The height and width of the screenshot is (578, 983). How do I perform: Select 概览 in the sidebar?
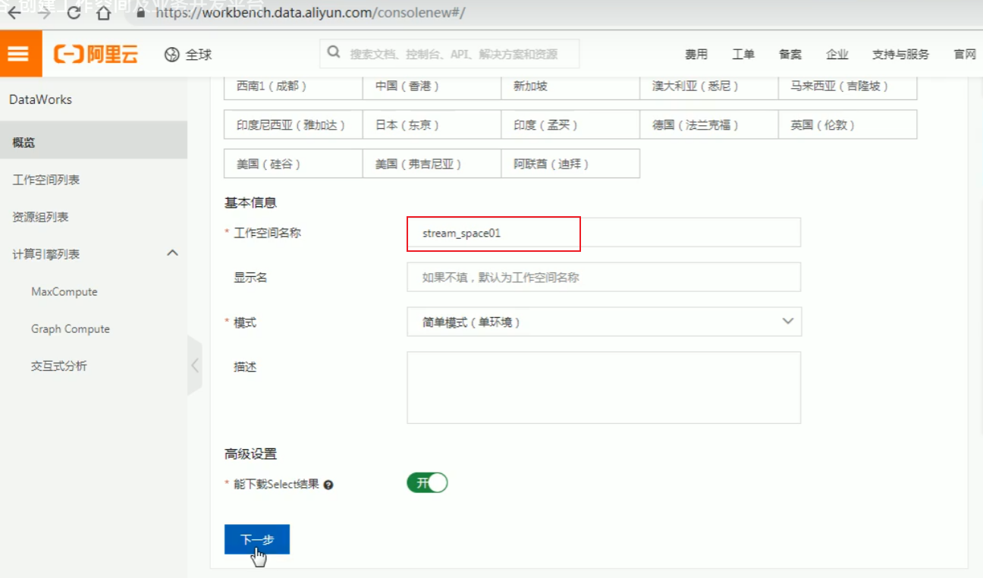pyautogui.click(x=93, y=142)
